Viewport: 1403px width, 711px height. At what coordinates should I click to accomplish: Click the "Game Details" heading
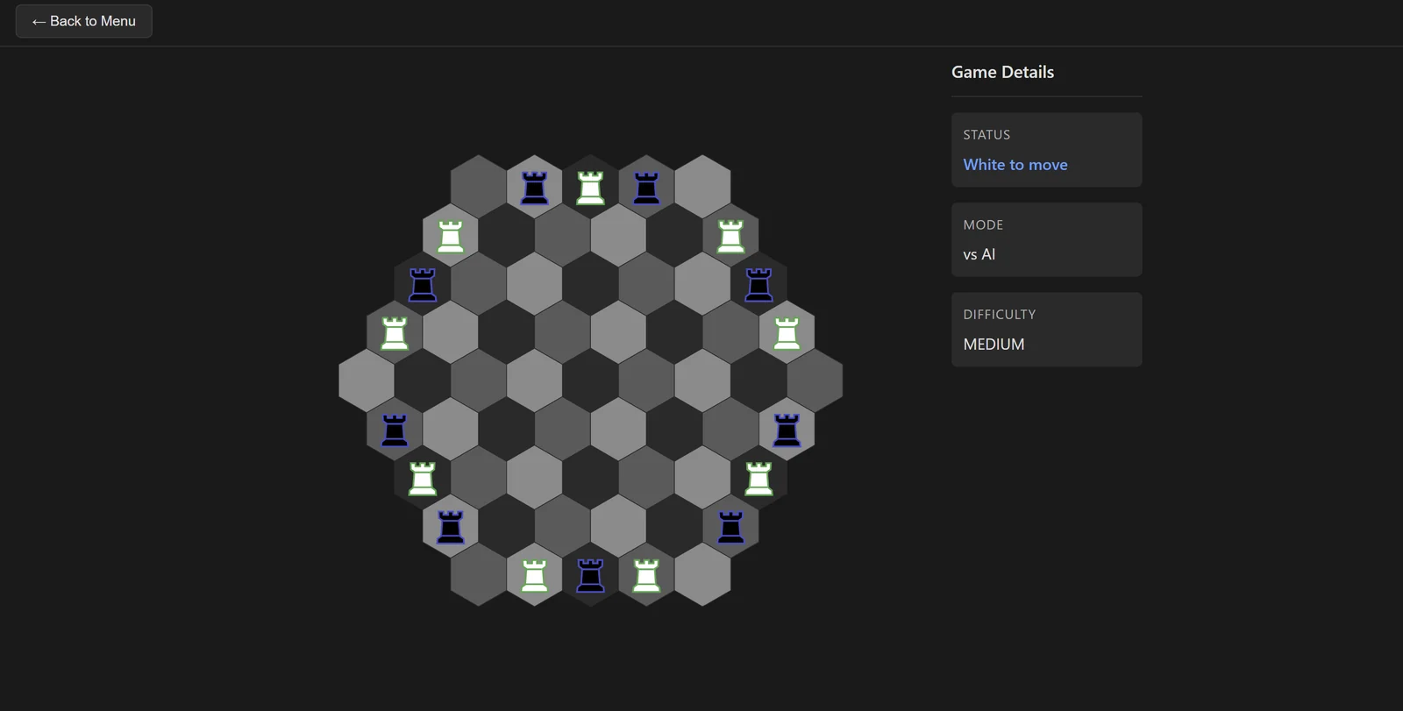coord(1002,72)
